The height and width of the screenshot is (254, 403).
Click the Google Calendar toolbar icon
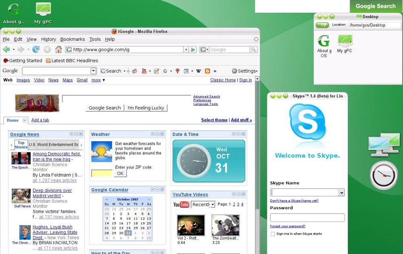tap(186, 71)
